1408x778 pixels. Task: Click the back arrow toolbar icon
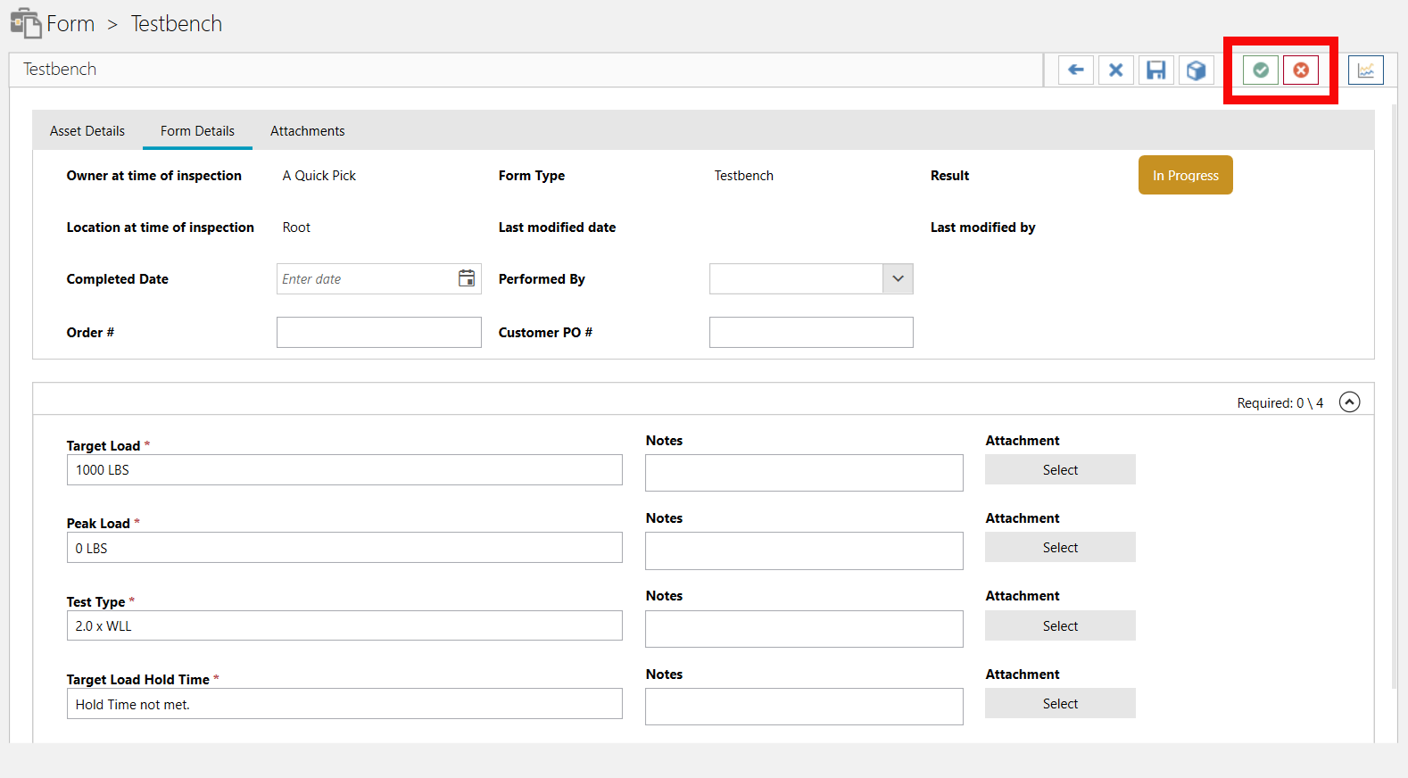[x=1076, y=70]
